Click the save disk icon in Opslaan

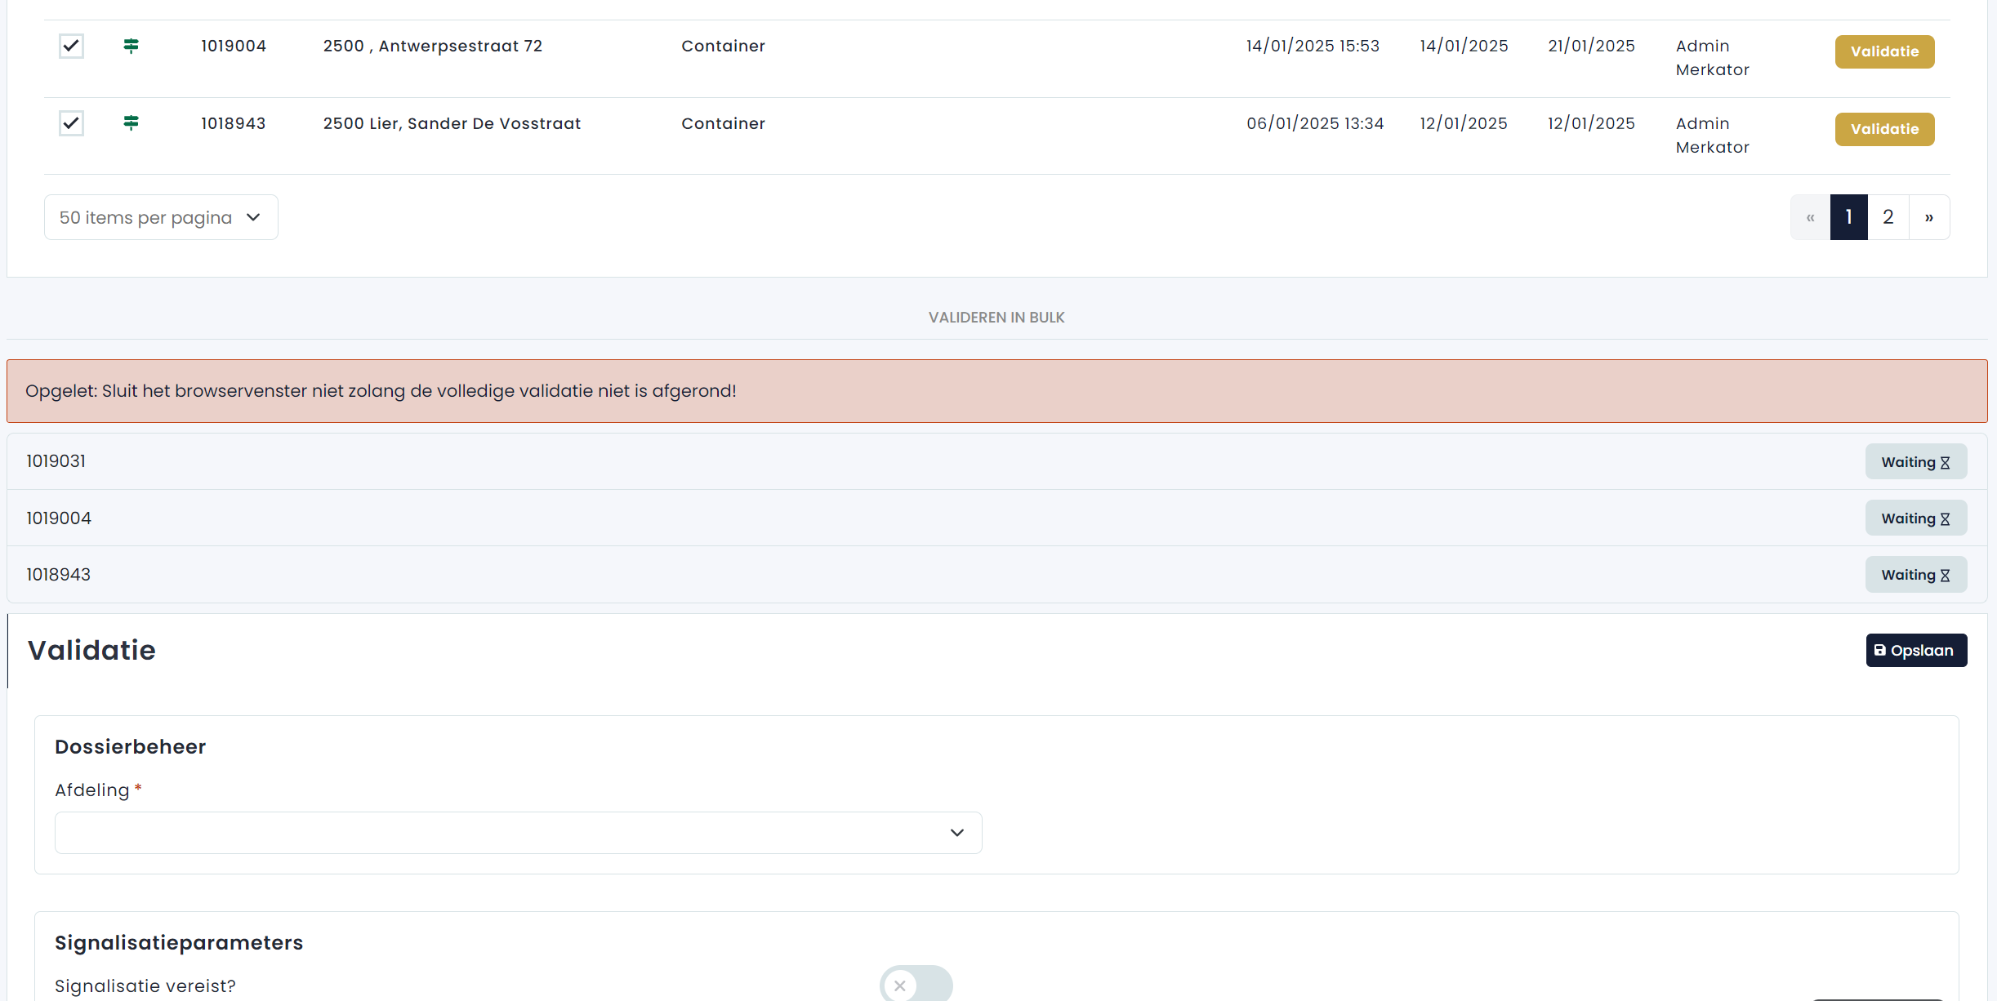[1879, 651]
